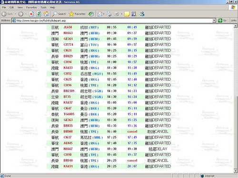Click the Forward navigation button
This screenshot has height=178, width=238.
(20, 14)
